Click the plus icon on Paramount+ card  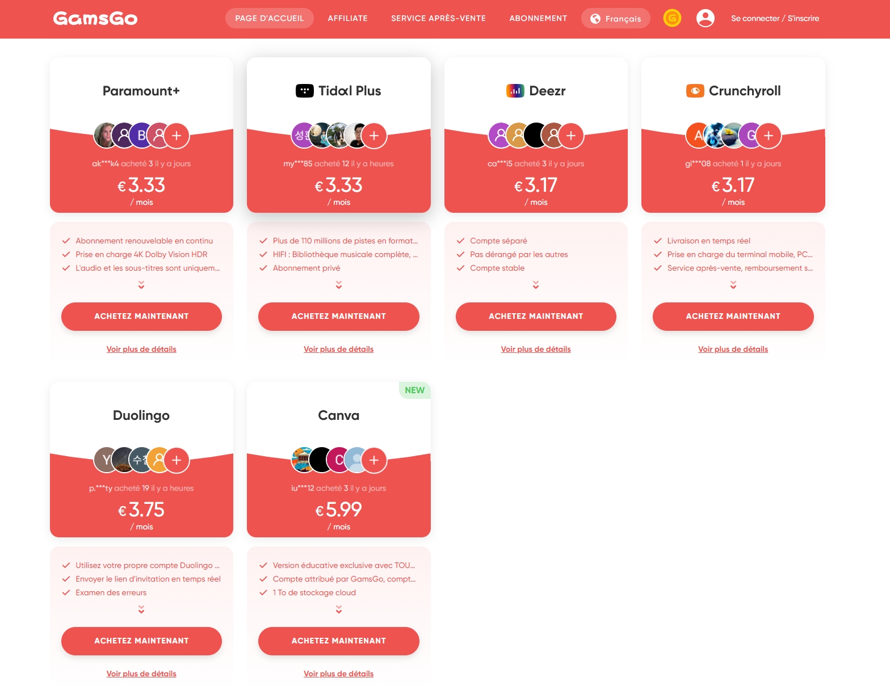click(x=177, y=136)
